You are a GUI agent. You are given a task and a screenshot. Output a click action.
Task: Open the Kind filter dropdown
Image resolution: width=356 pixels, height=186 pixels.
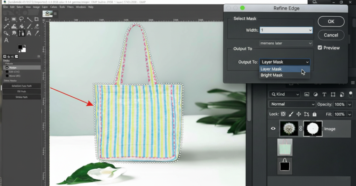coord(285,94)
